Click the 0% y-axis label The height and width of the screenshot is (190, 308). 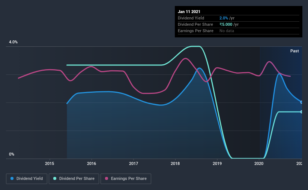[12, 154]
